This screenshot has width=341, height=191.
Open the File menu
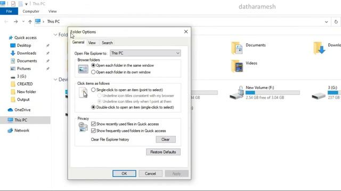pos(9,11)
